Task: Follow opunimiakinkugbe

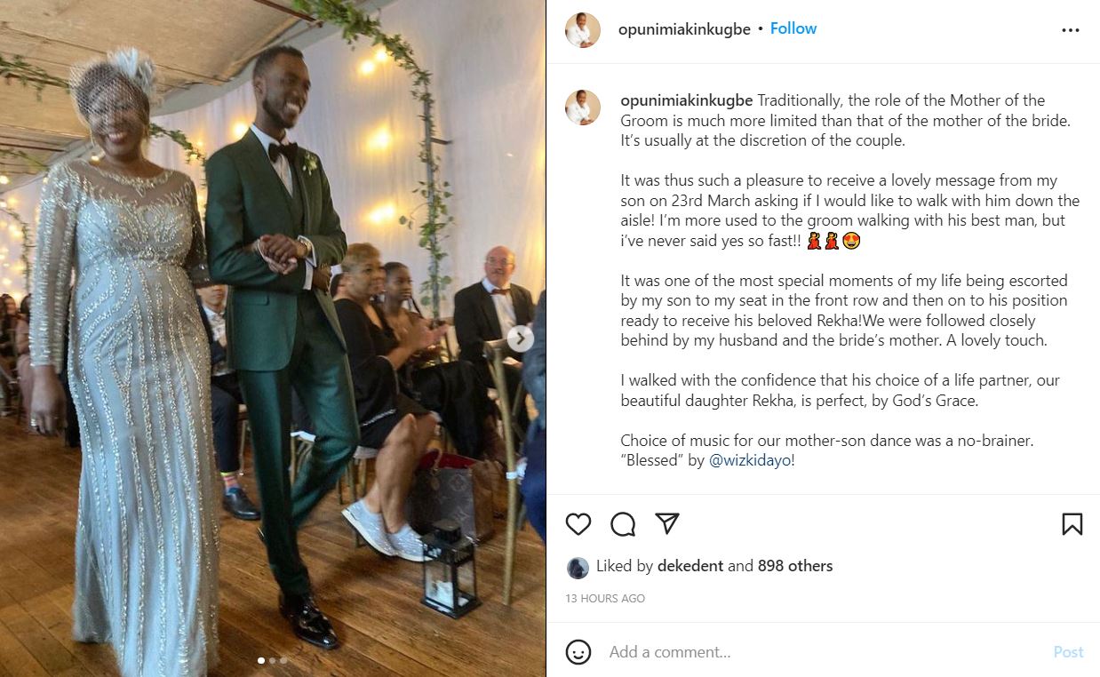Action: pos(793,28)
